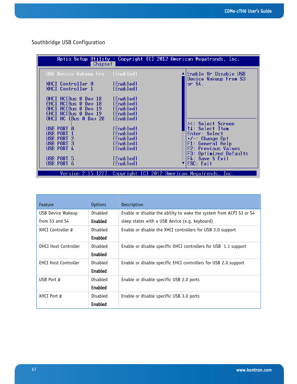Image resolution: width=297 pixels, height=384 pixels.
Task: Select OHCI HC(Bus 0 Dev 19 row
Action: (92, 109)
